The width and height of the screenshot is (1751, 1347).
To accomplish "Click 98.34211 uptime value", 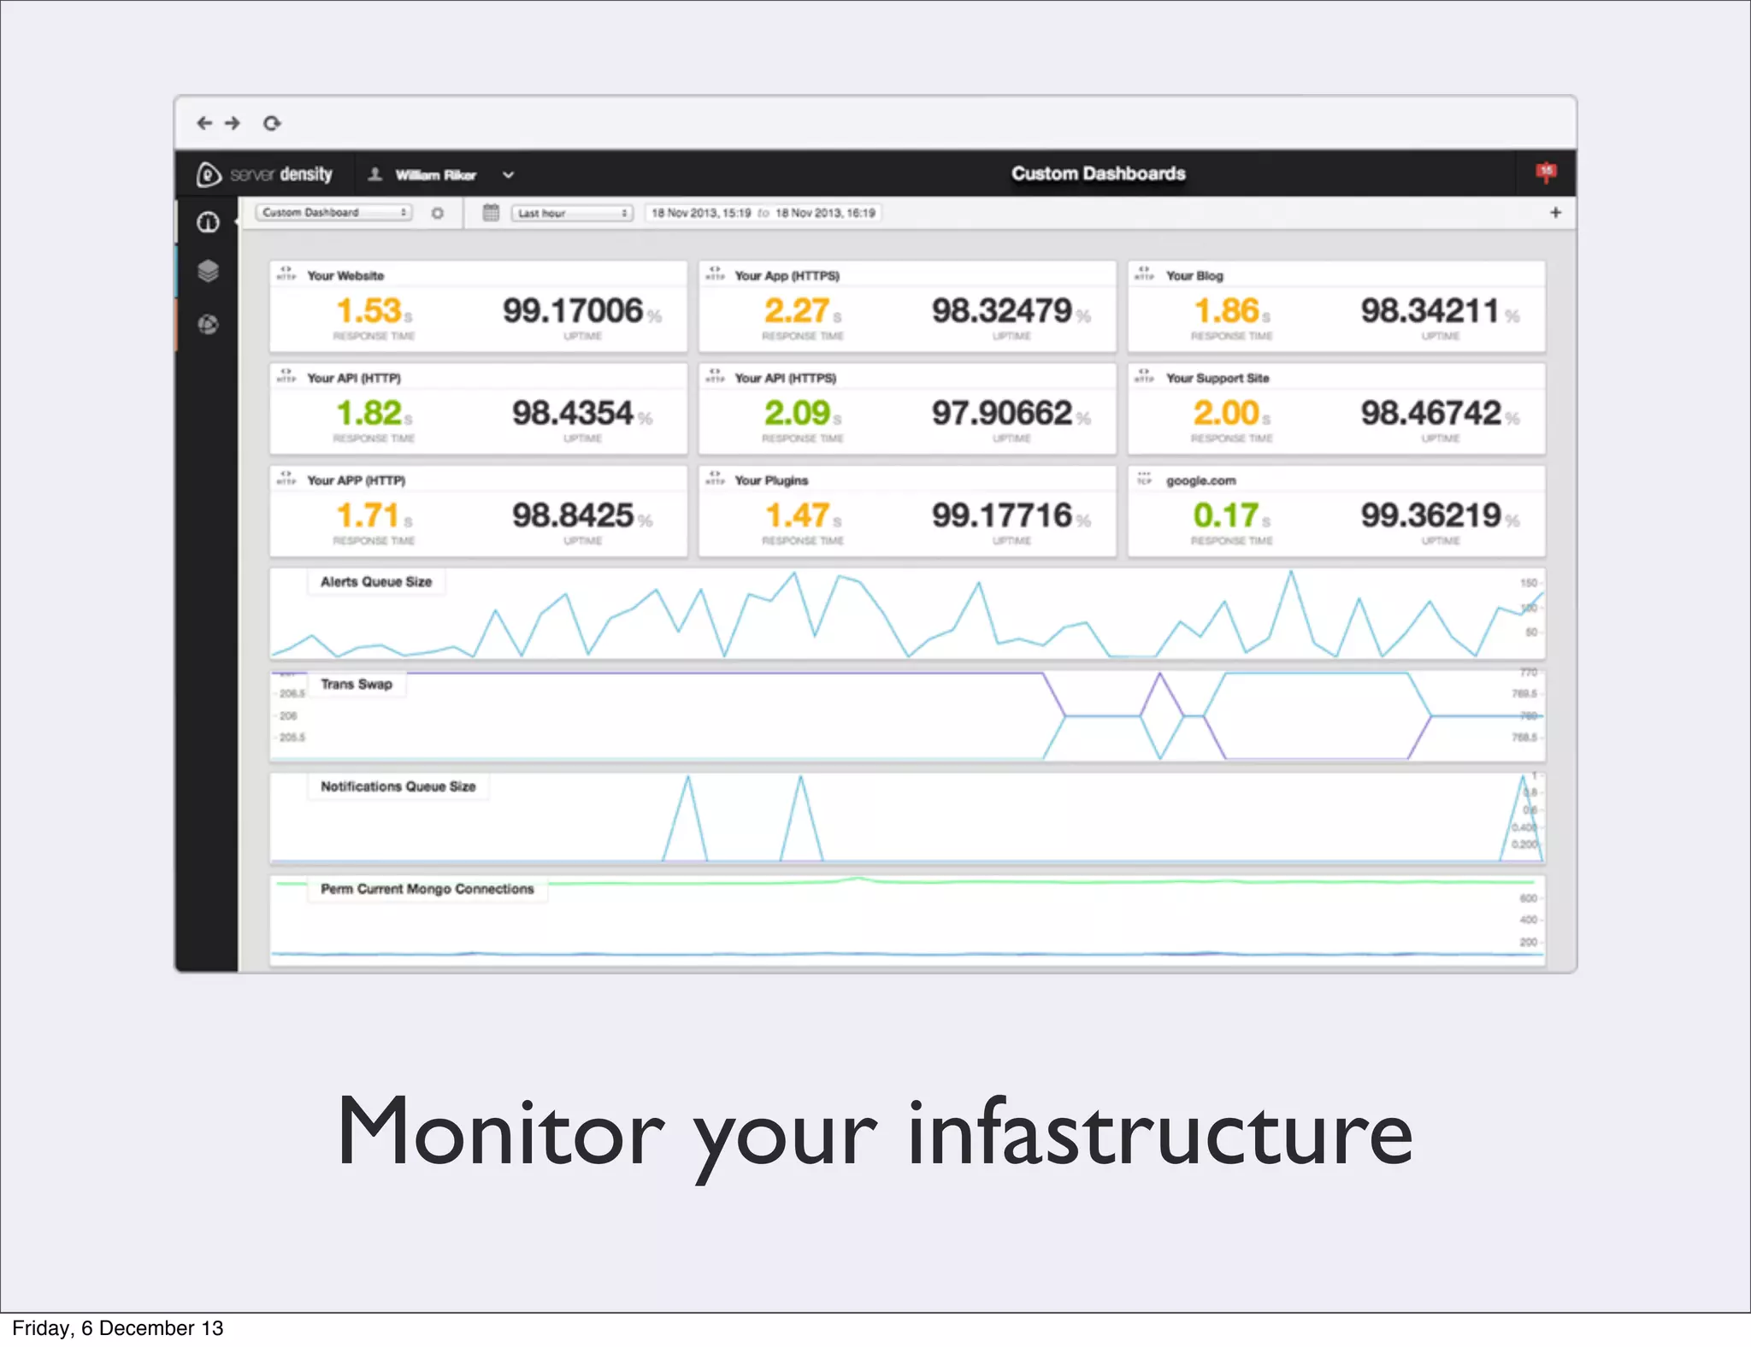I will [1430, 311].
